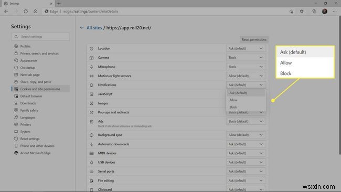
Task: Click the Images permission icon
Action: point(92,103)
